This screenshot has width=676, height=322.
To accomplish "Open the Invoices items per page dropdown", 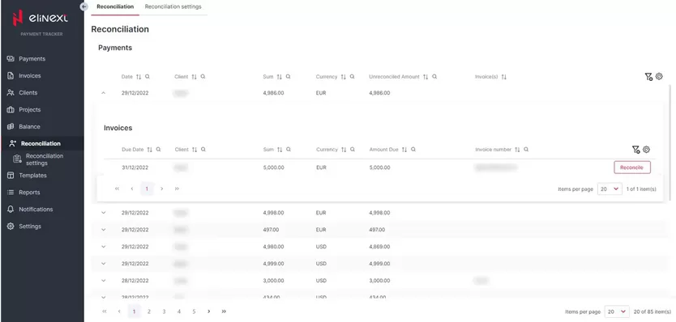I will point(610,189).
